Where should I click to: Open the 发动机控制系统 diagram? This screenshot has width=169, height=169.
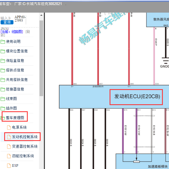pyautogui.click(x=25, y=137)
